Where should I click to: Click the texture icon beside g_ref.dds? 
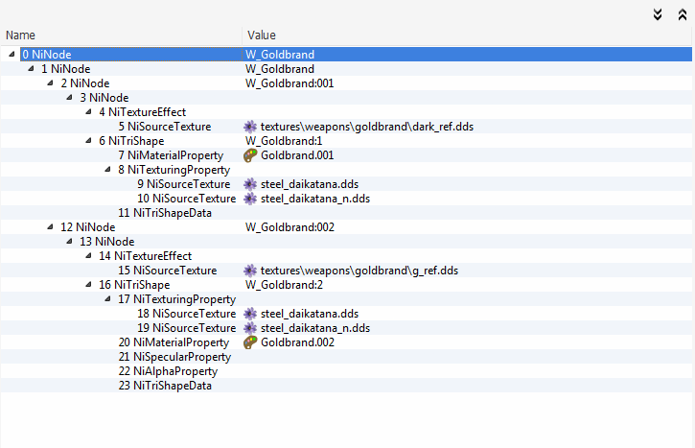(251, 271)
